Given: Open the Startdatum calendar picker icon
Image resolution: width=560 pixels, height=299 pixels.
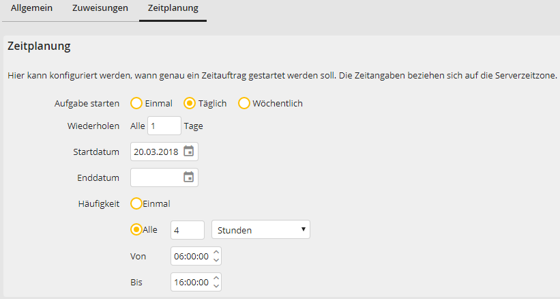Looking at the screenshot, I should 189,152.
